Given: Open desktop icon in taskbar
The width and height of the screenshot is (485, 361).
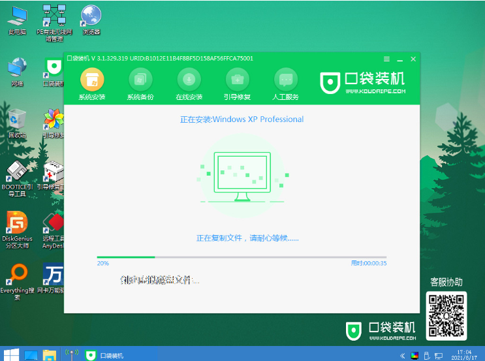Looking at the screenshot, I should click(31, 355).
